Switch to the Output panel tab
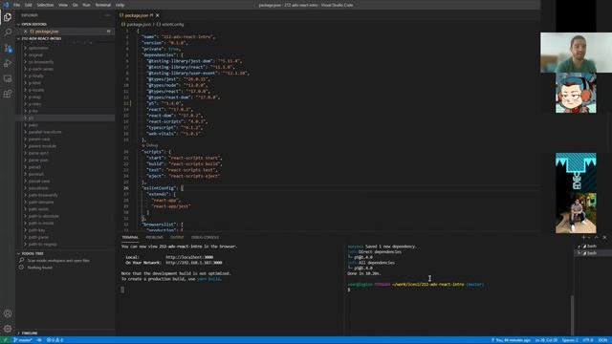Viewport: 612px width, 344px height. (x=177, y=237)
